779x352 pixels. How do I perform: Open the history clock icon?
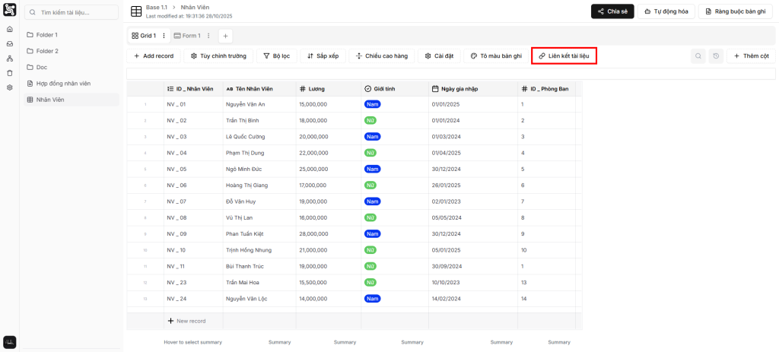tap(716, 56)
